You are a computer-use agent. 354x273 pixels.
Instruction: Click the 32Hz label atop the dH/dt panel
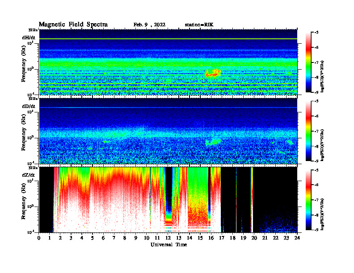tap(33, 30)
